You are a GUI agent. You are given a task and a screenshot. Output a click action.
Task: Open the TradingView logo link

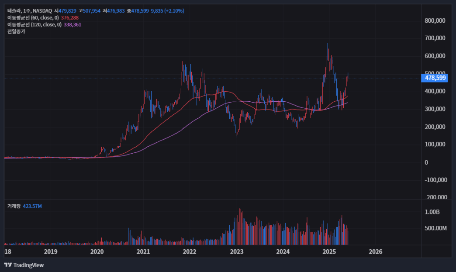24,265
